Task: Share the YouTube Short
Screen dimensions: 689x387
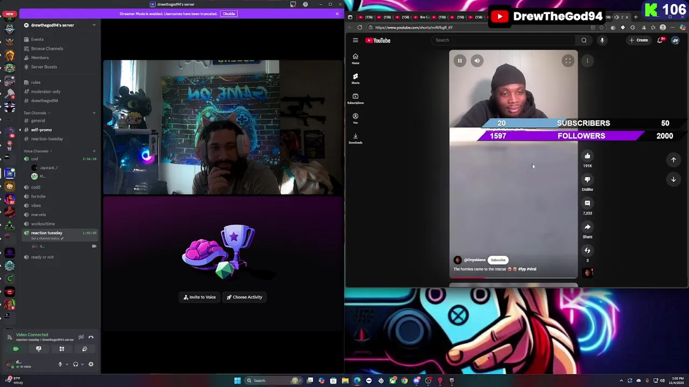Action: coord(587,227)
